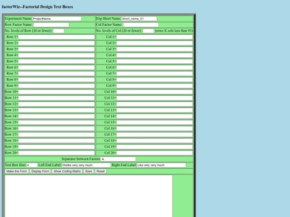This screenshot has height=217, width=290.
Task: Click into the Row 8 field
Action: 56,79
